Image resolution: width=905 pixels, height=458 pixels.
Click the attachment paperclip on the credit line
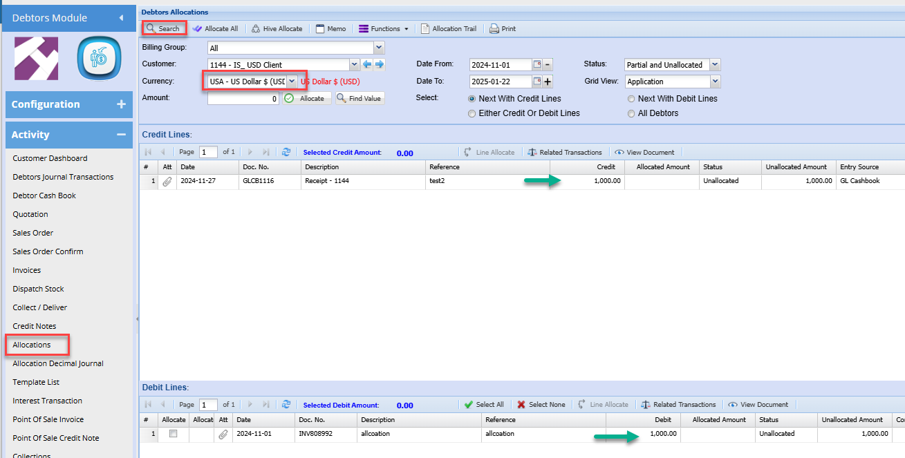[167, 181]
